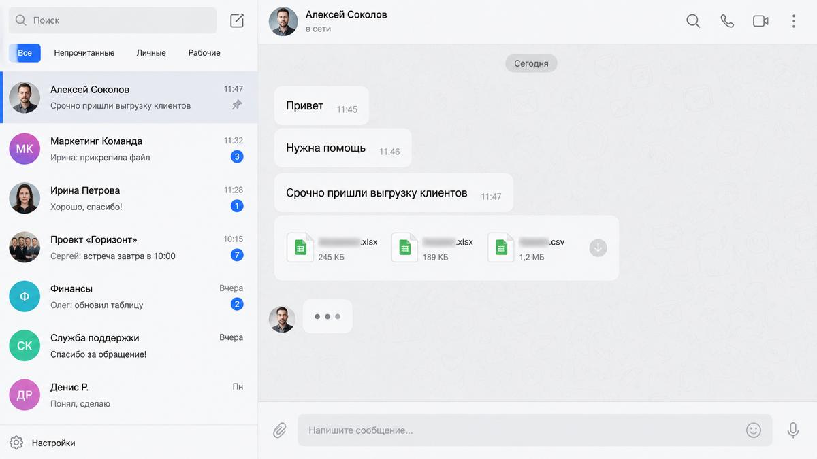The height and width of the screenshot is (459, 817).
Task: Open the Проект «Горизонт» chat
Action: coord(129,248)
